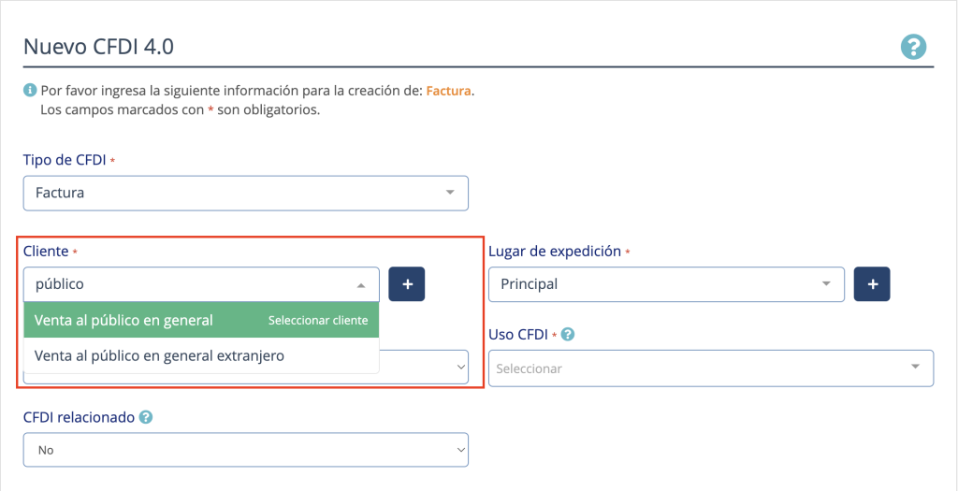Click the "Seleccionar cliente" text
This screenshot has width=958, height=491.
[x=318, y=320]
